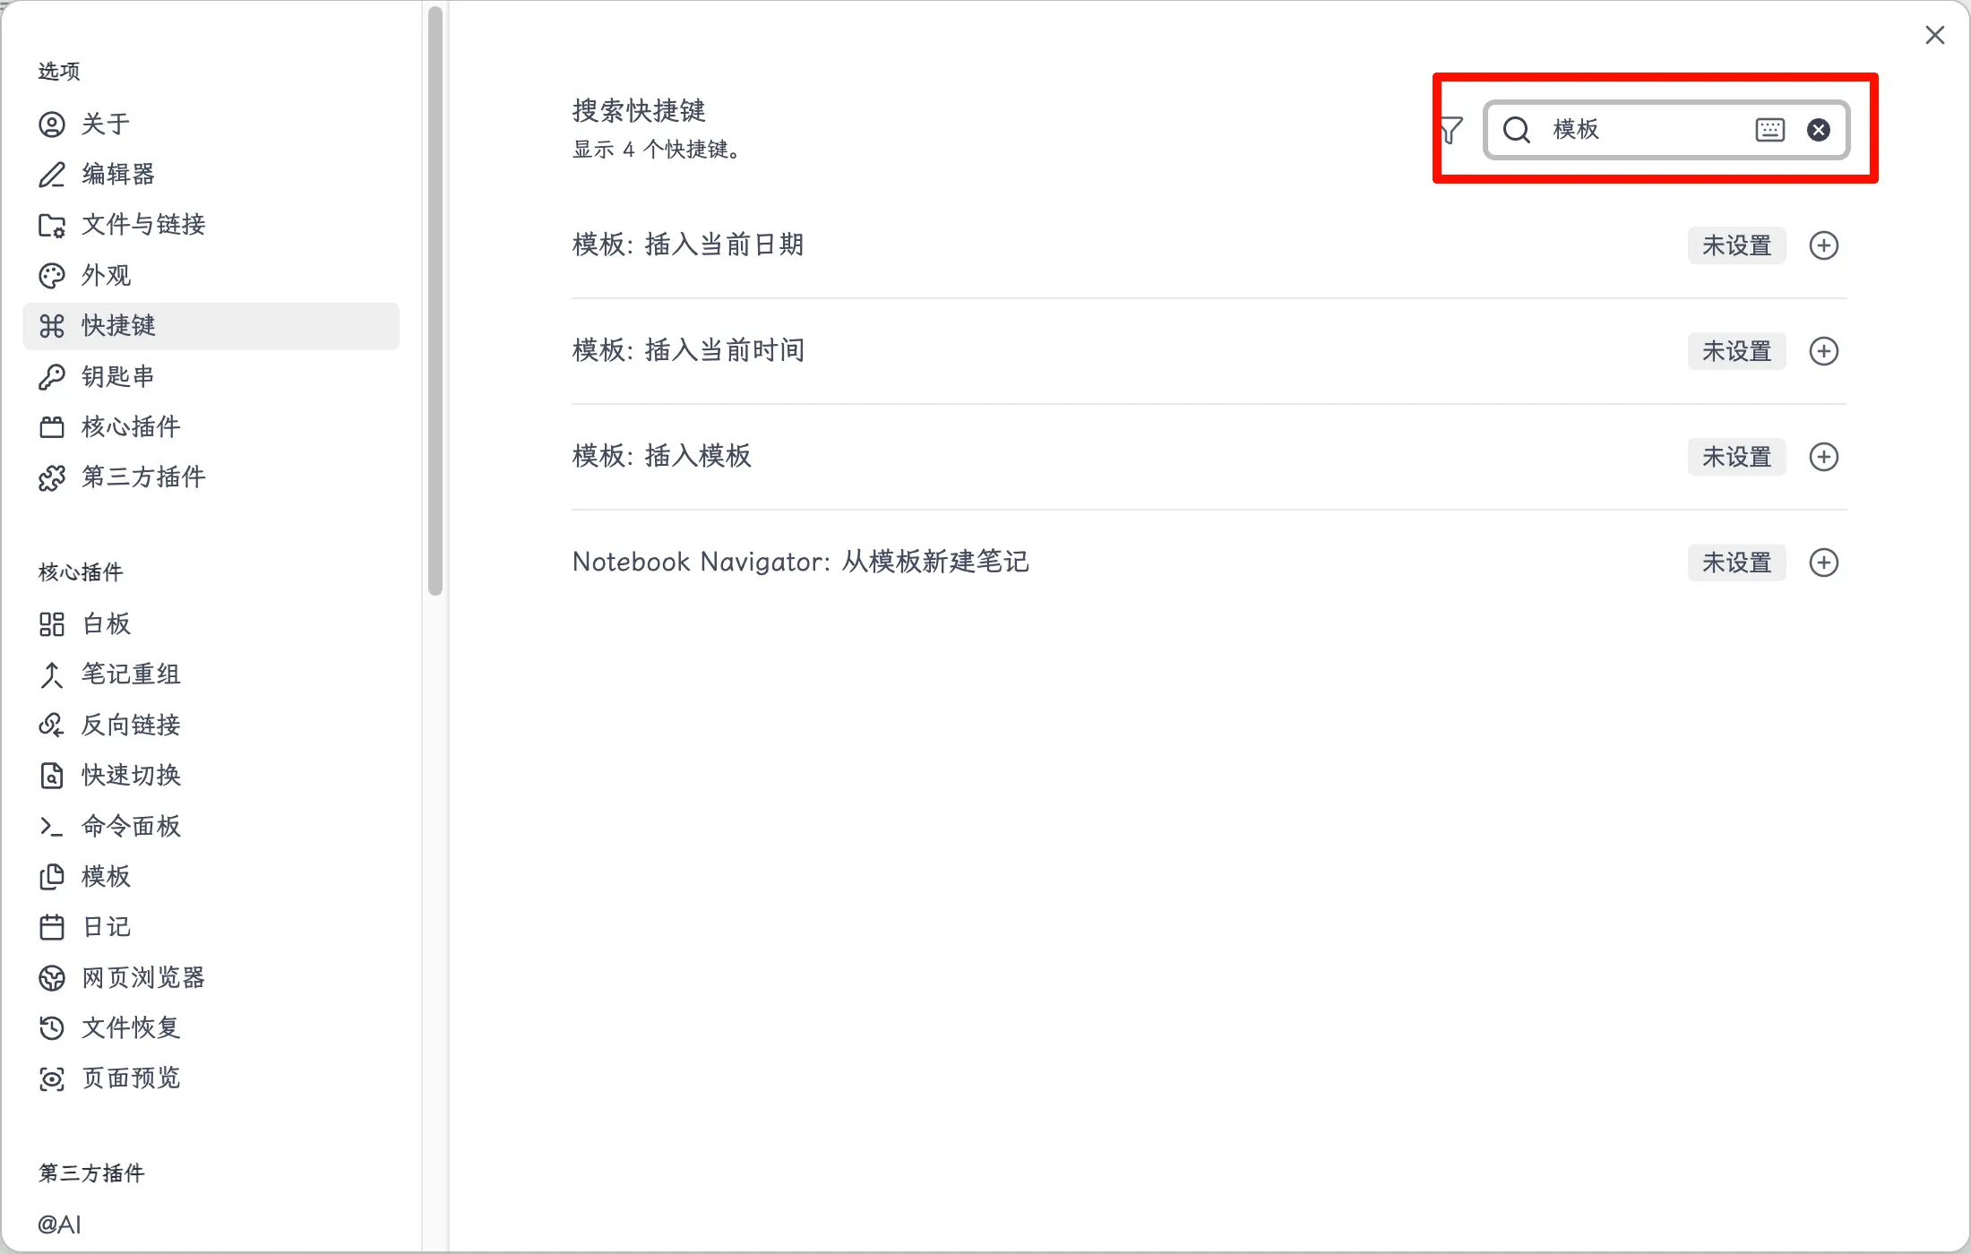Image resolution: width=1971 pixels, height=1254 pixels.
Task: Click the filter funnel icon beside search
Action: 1451,131
